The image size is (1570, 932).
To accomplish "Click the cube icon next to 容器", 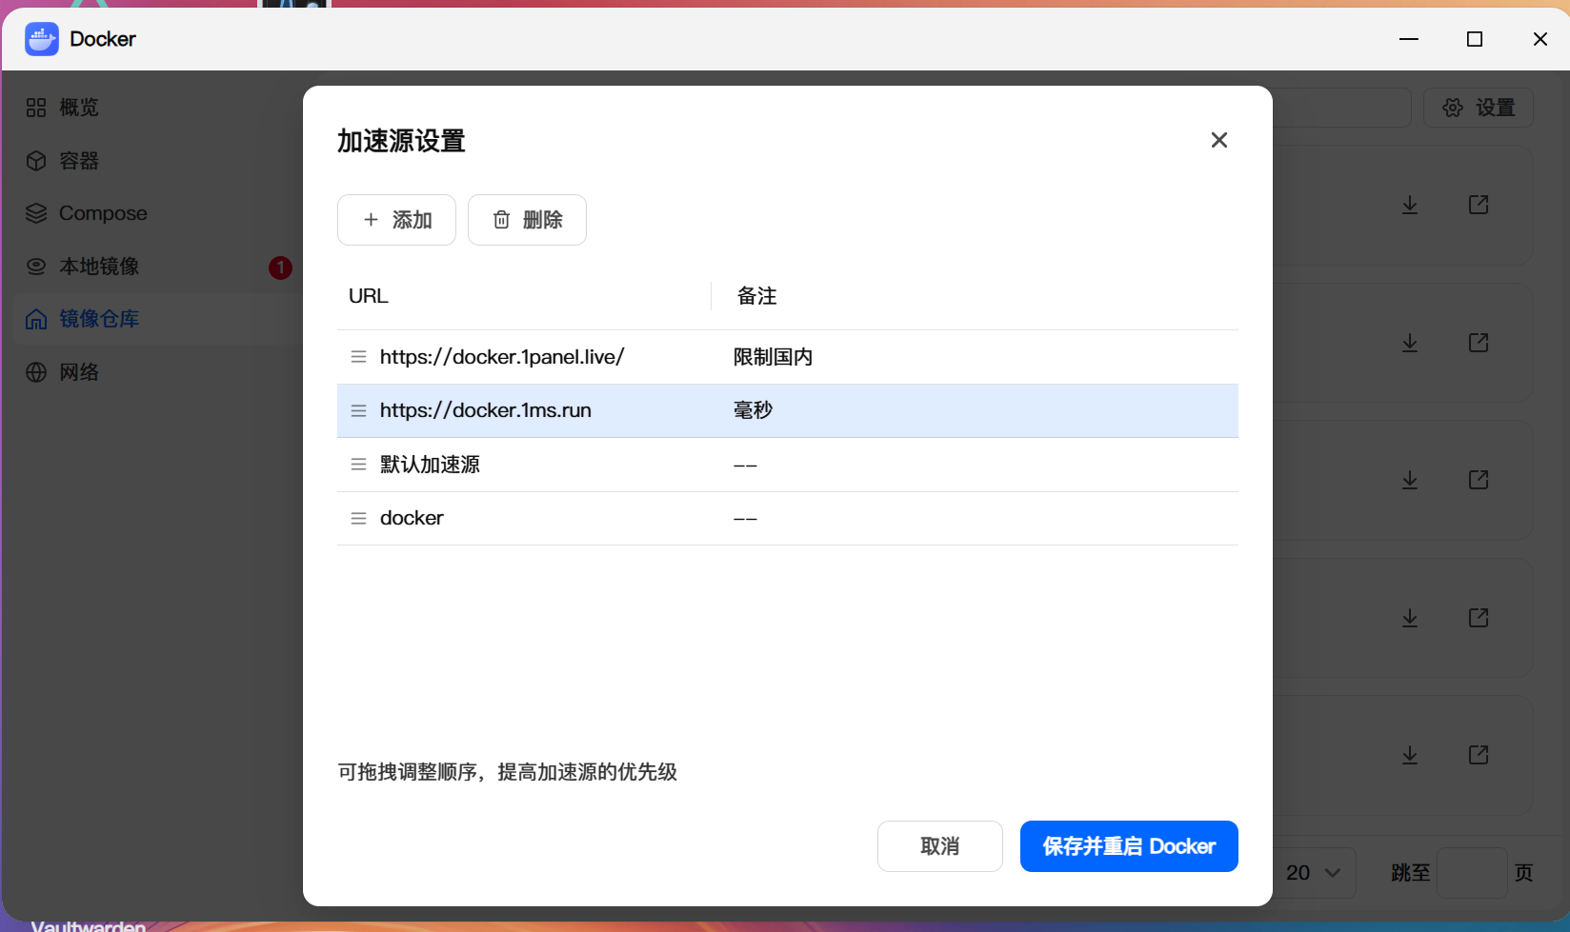I will [36, 161].
